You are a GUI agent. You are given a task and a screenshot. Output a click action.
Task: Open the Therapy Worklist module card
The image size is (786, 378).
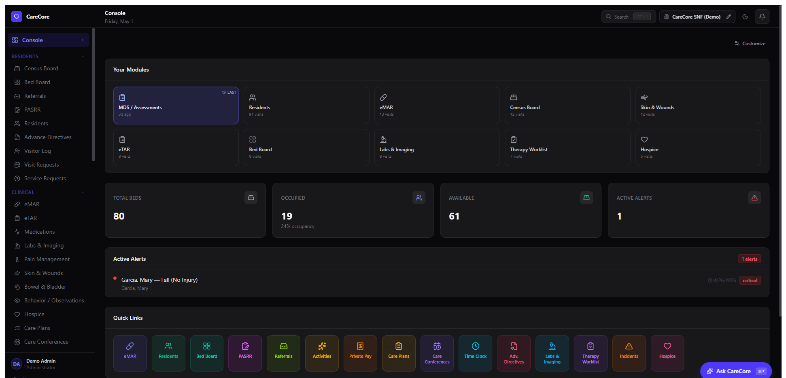coord(567,148)
